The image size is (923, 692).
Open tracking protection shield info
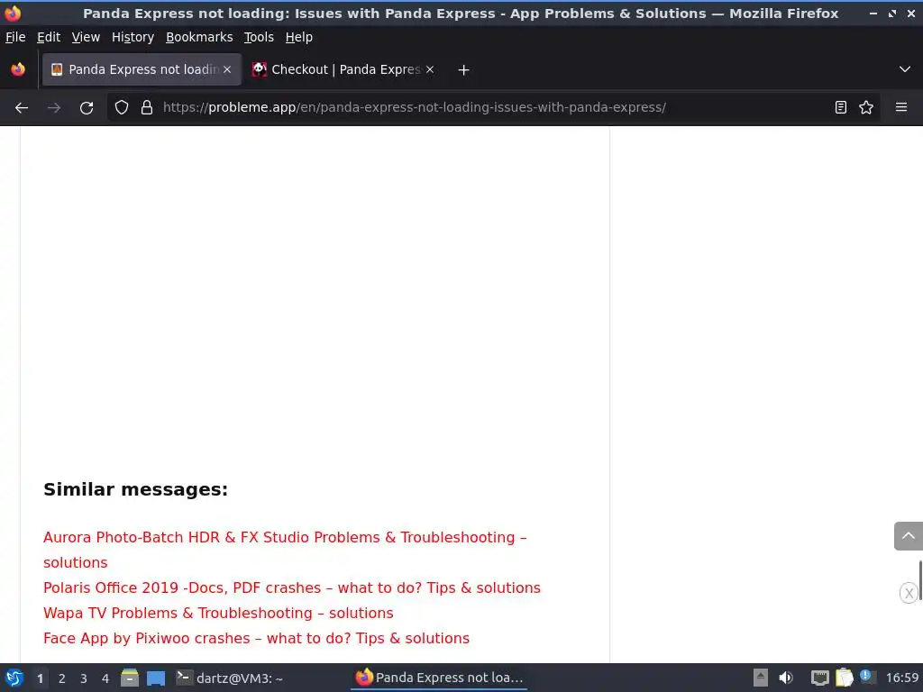(x=122, y=108)
